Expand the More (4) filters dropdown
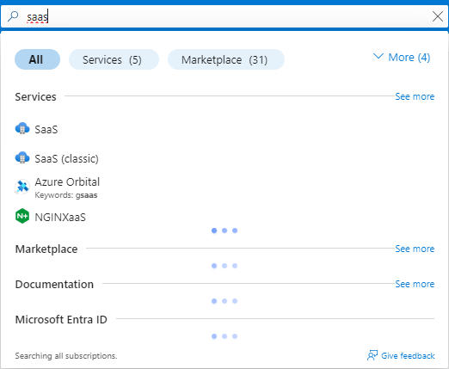 click(x=402, y=57)
